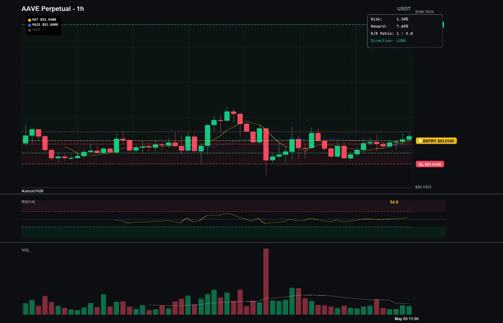
Task: Click the R/R Ratio 1 : 5.0 row
Action: click(x=392, y=33)
